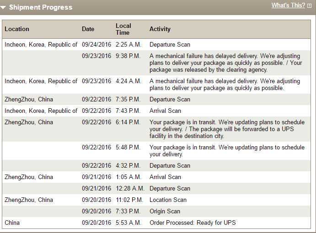Open the What's This? help link
316x233 pixels.
point(288,5)
